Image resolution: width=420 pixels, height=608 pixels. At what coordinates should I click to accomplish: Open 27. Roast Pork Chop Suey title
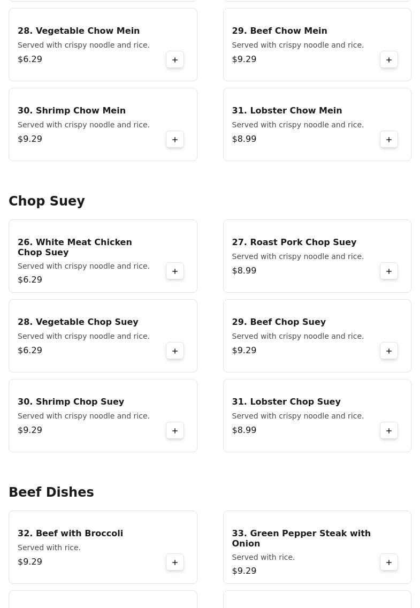pos(294,242)
